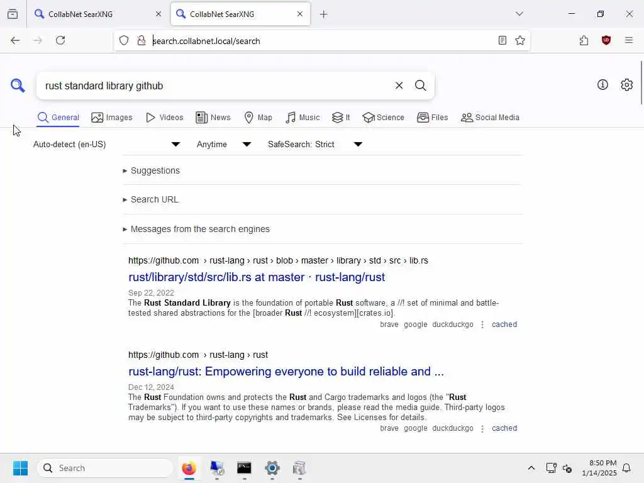Viewport: 644px width, 483px height.
Task: Open the Extensions puzzle icon
Action: [x=584, y=40]
